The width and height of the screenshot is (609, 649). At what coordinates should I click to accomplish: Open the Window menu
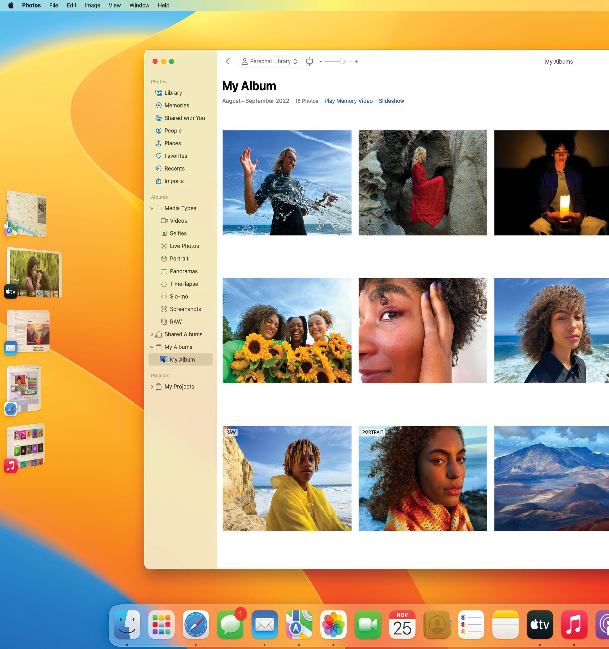click(139, 5)
